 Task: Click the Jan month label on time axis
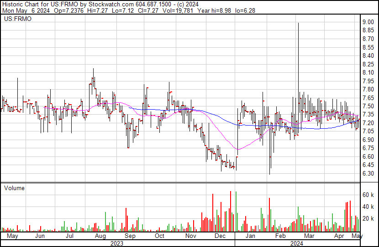coord(250,237)
